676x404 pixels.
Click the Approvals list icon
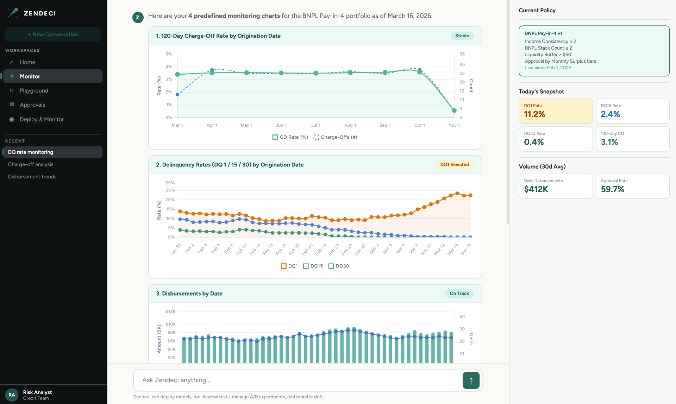pos(12,105)
